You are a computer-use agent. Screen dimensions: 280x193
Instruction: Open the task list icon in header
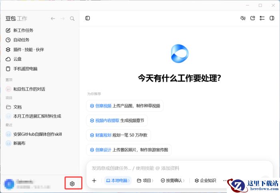pos(262,18)
